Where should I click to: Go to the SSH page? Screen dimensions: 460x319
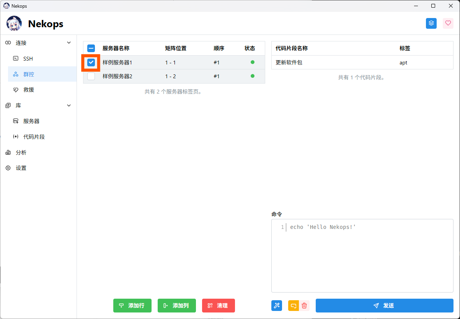click(28, 59)
